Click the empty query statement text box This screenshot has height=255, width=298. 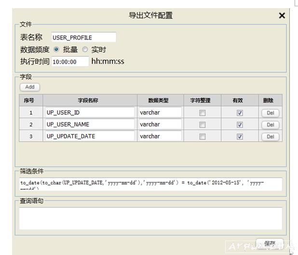pyautogui.click(x=150, y=218)
